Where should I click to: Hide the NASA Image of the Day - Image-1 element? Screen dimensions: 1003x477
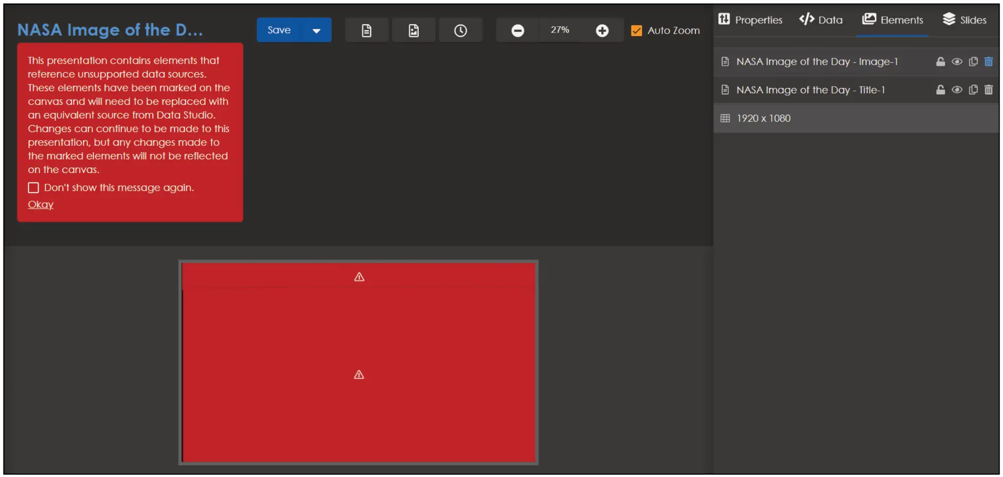pyautogui.click(x=956, y=61)
